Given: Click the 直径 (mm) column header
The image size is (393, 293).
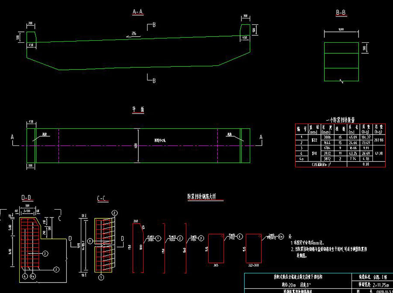Looking at the screenshot, I should coord(314,129).
